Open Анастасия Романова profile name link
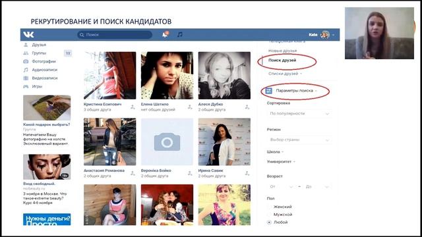The height and width of the screenshot is (237, 422). point(104,171)
